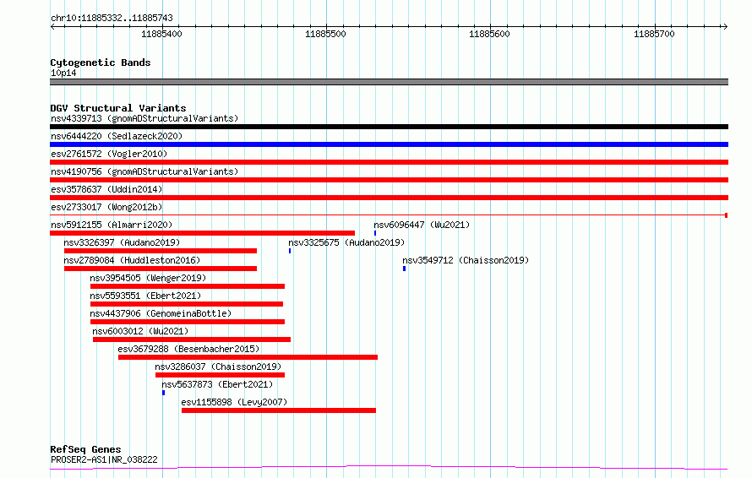
Task: Select blue marker under nsv5637873
Action: (x=164, y=393)
